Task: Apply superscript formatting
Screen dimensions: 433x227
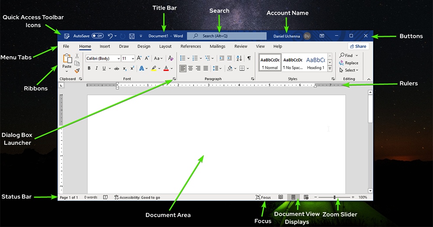Action: [x=132, y=68]
